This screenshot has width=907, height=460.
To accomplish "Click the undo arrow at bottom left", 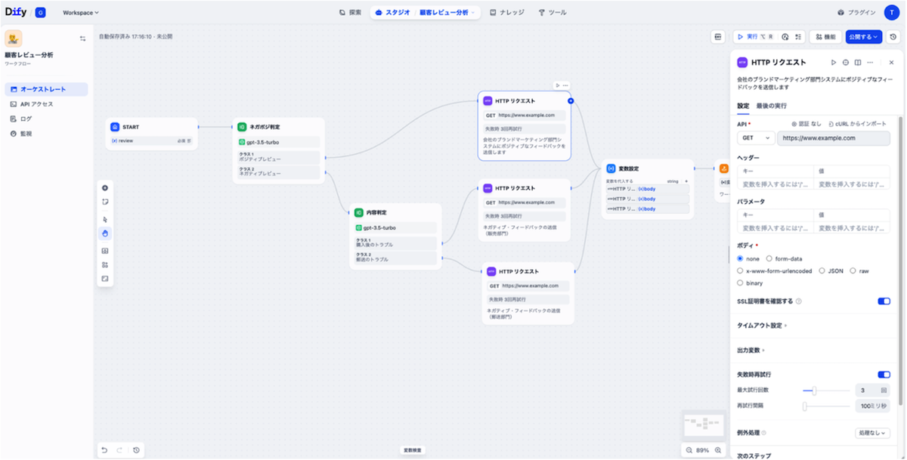I will pos(105,450).
